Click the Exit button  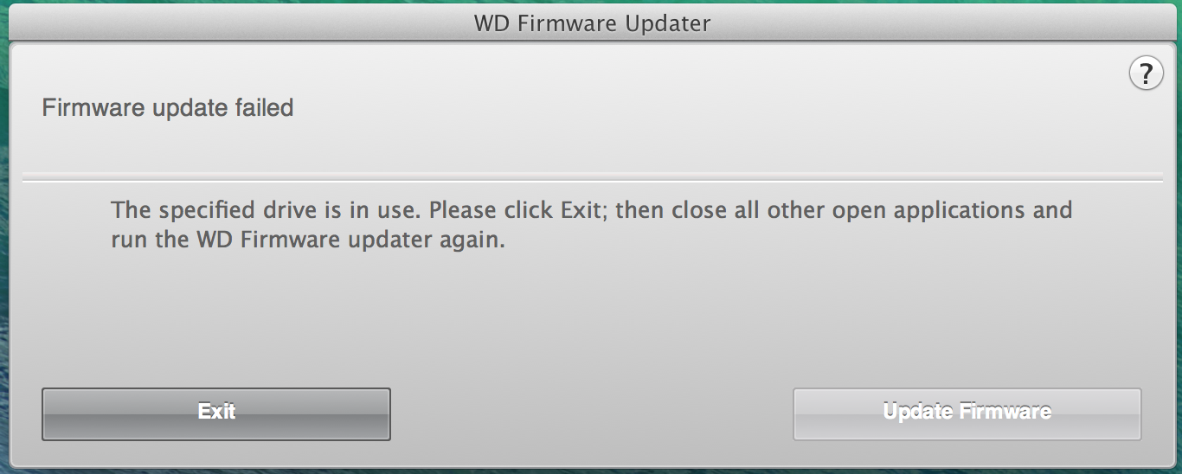(x=216, y=413)
